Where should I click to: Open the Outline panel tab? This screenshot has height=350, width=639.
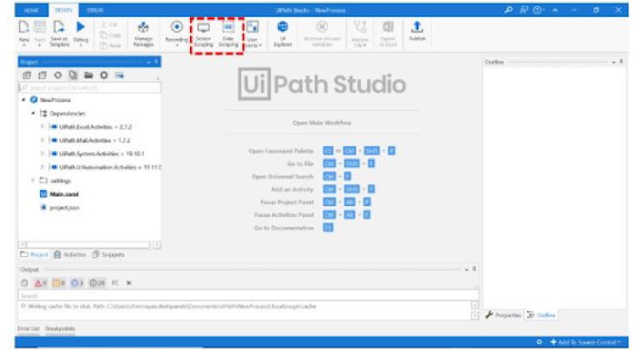pyautogui.click(x=542, y=315)
